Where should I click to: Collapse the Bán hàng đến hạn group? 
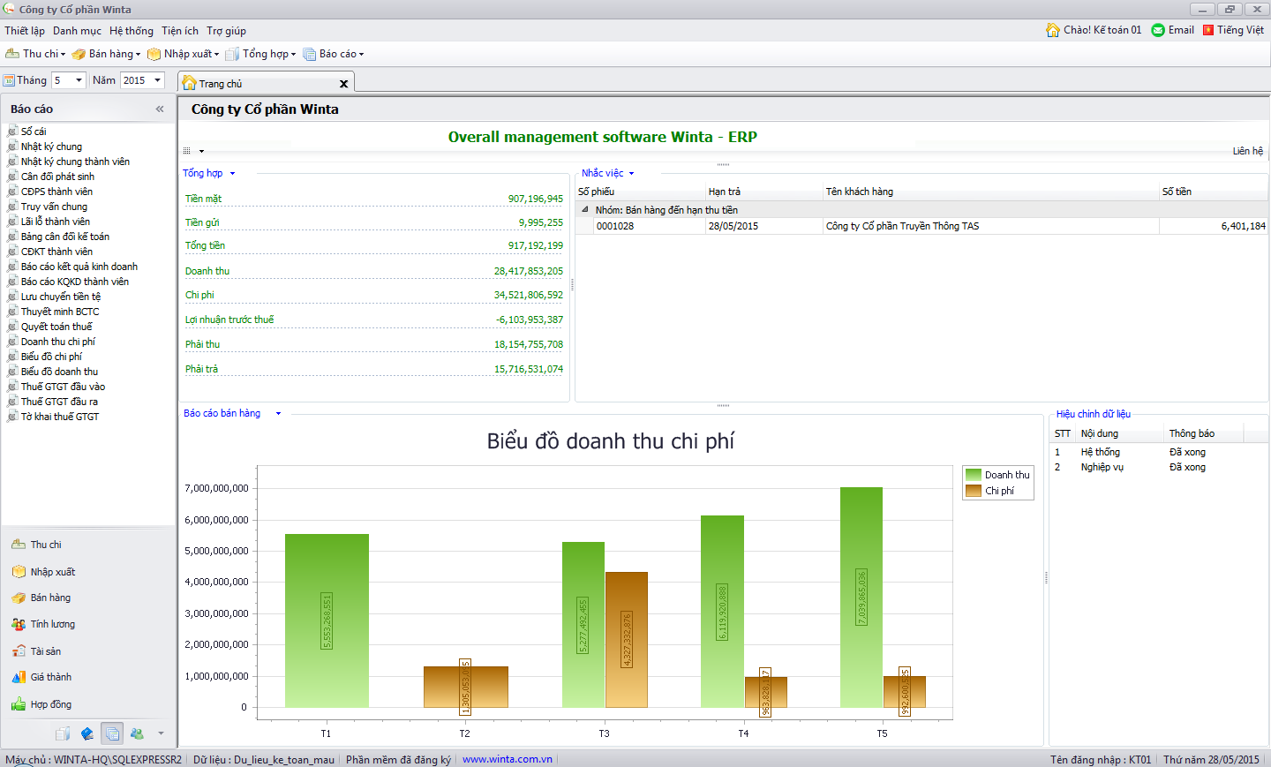click(x=584, y=210)
